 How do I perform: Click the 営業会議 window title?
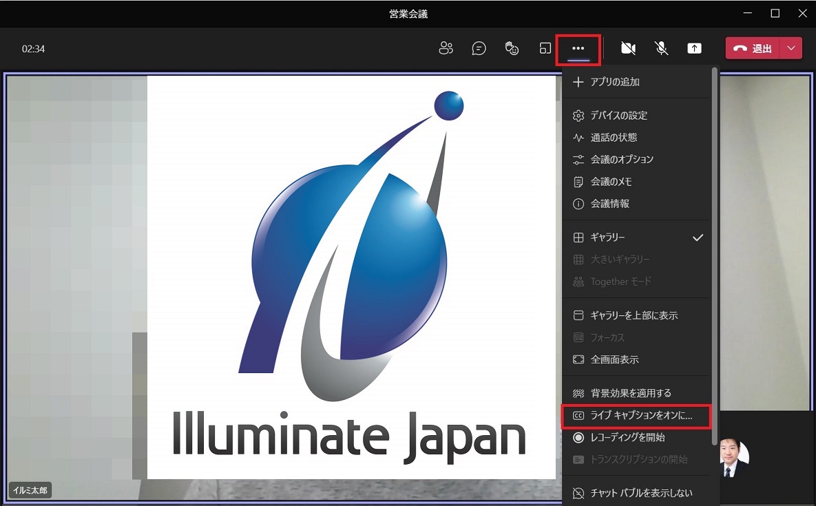[x=408, y=14]
